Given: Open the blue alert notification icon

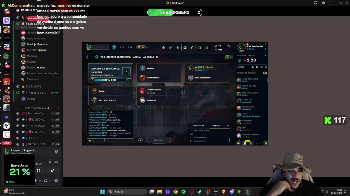Looking at the screenshot, I should [x=114, y=47].
